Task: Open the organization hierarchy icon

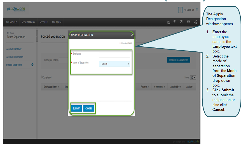Action: point(195,22)
